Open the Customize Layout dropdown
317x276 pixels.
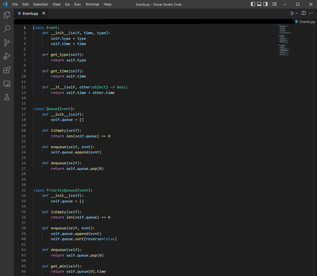(x=274, y=4)
